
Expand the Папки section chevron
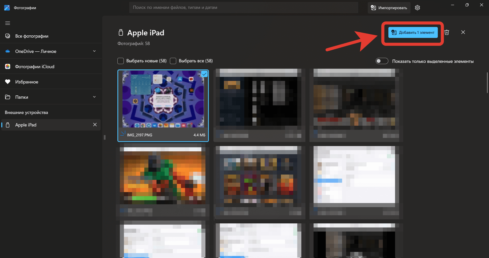[x=94, y=97]
